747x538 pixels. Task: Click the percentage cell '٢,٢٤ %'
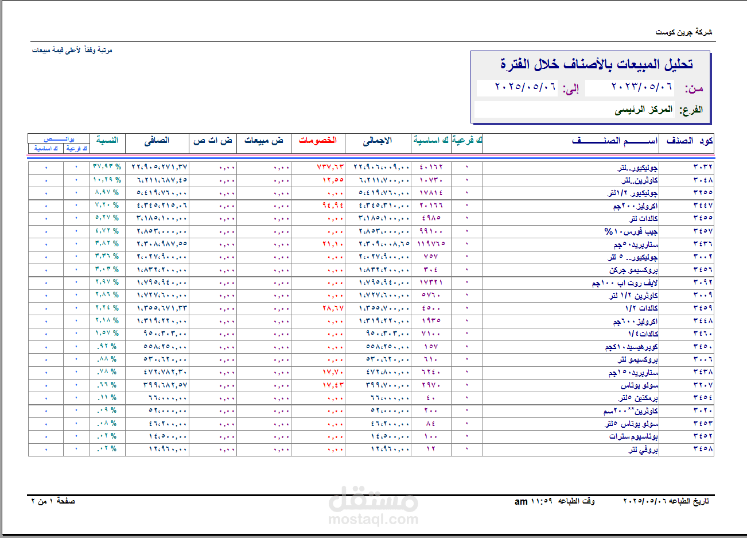pyautogui.click(x=107, y=308)
